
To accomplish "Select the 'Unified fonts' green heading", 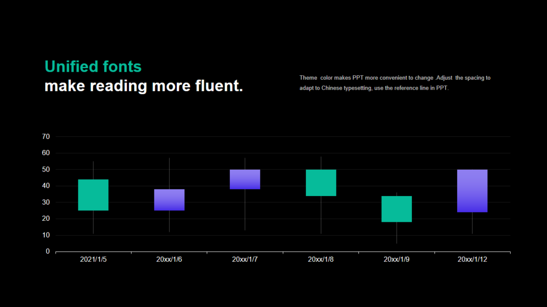I will coord(93,67).
